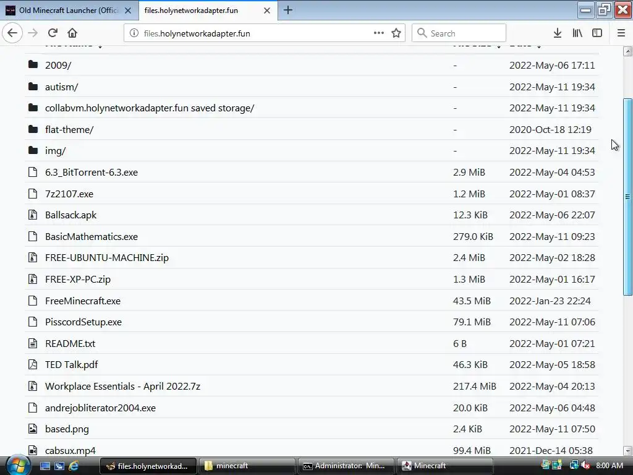Viewport: 633px width, 475px height.
Task: Click the muted volume tray icon
Action: pos(585,466)
